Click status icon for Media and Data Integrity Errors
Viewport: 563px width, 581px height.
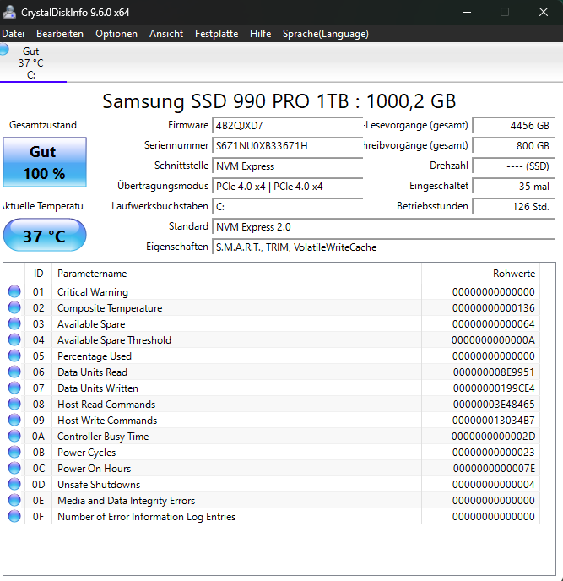[x=14, y=500]
